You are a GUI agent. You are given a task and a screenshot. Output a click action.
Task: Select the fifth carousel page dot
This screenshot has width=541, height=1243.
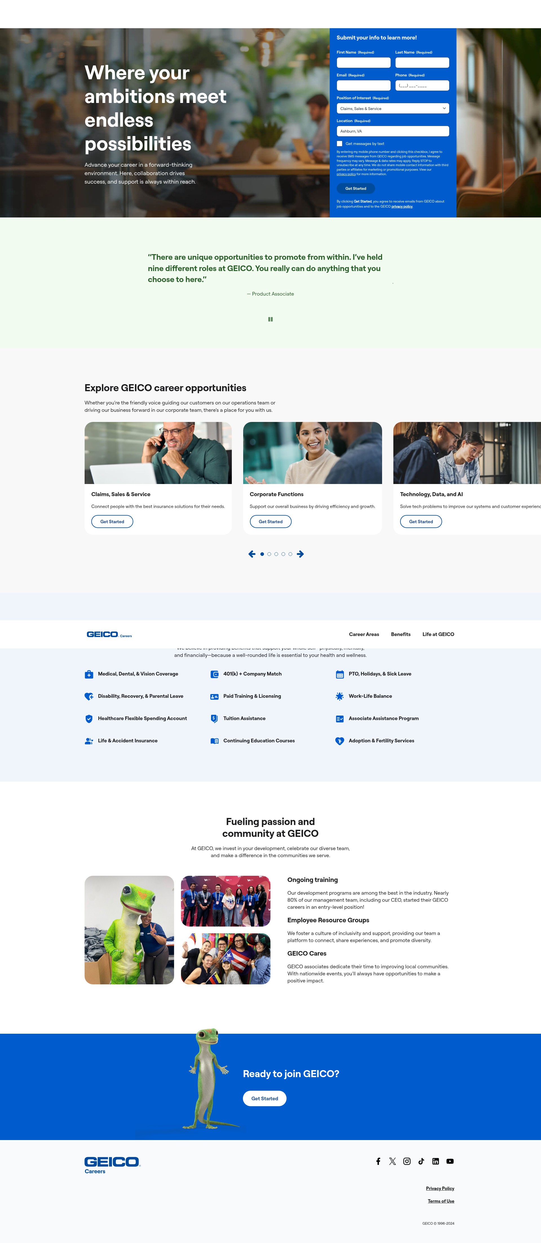290,554
